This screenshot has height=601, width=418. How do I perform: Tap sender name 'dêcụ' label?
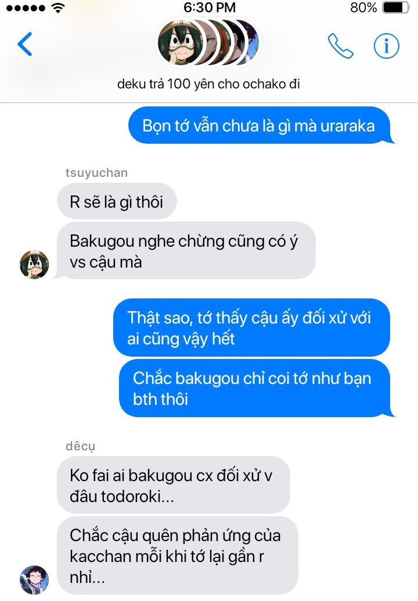80,446
